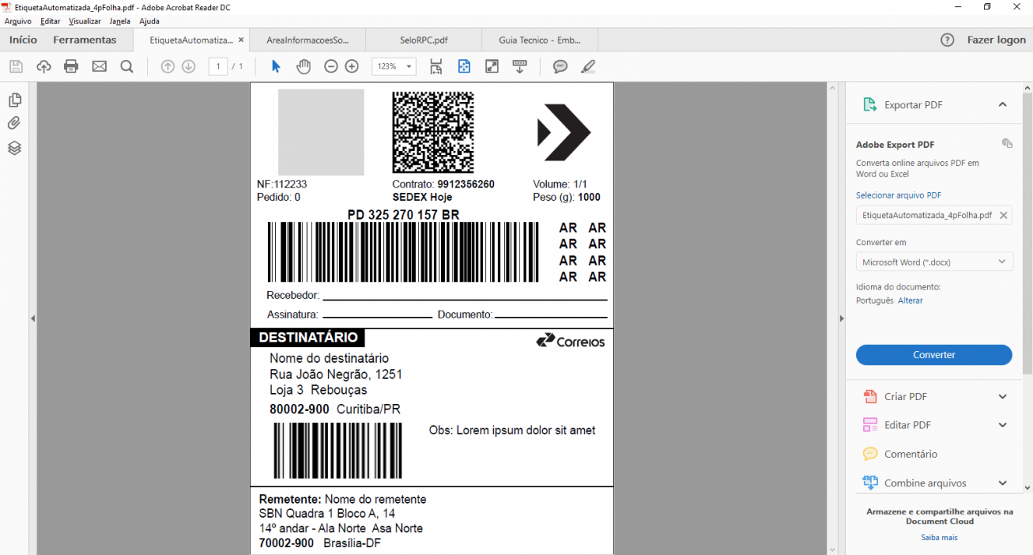1033x555 pixels.
Task: Go to previous page arrow
Action: click(x=167, y=67)
